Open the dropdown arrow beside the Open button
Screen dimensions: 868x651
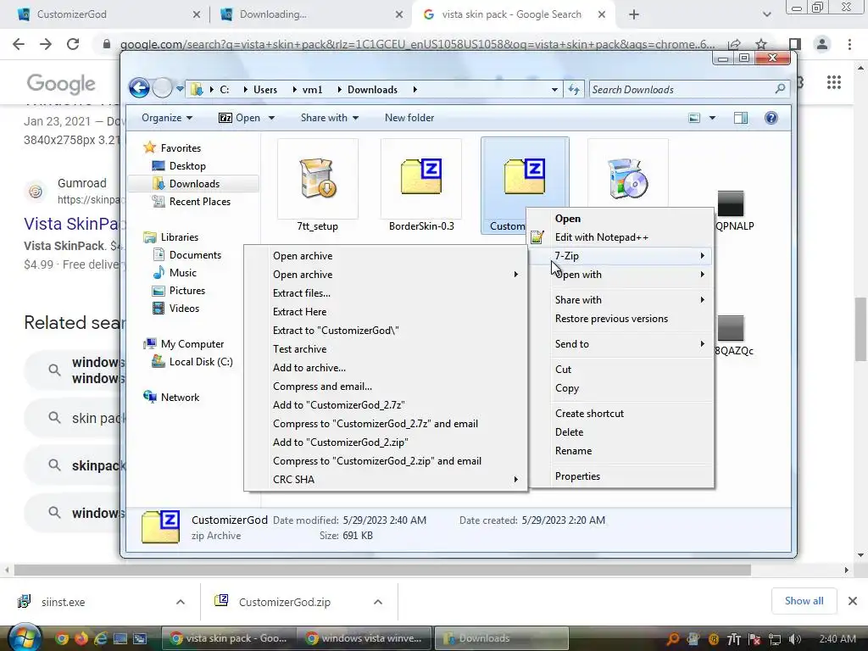click(272, 118)
